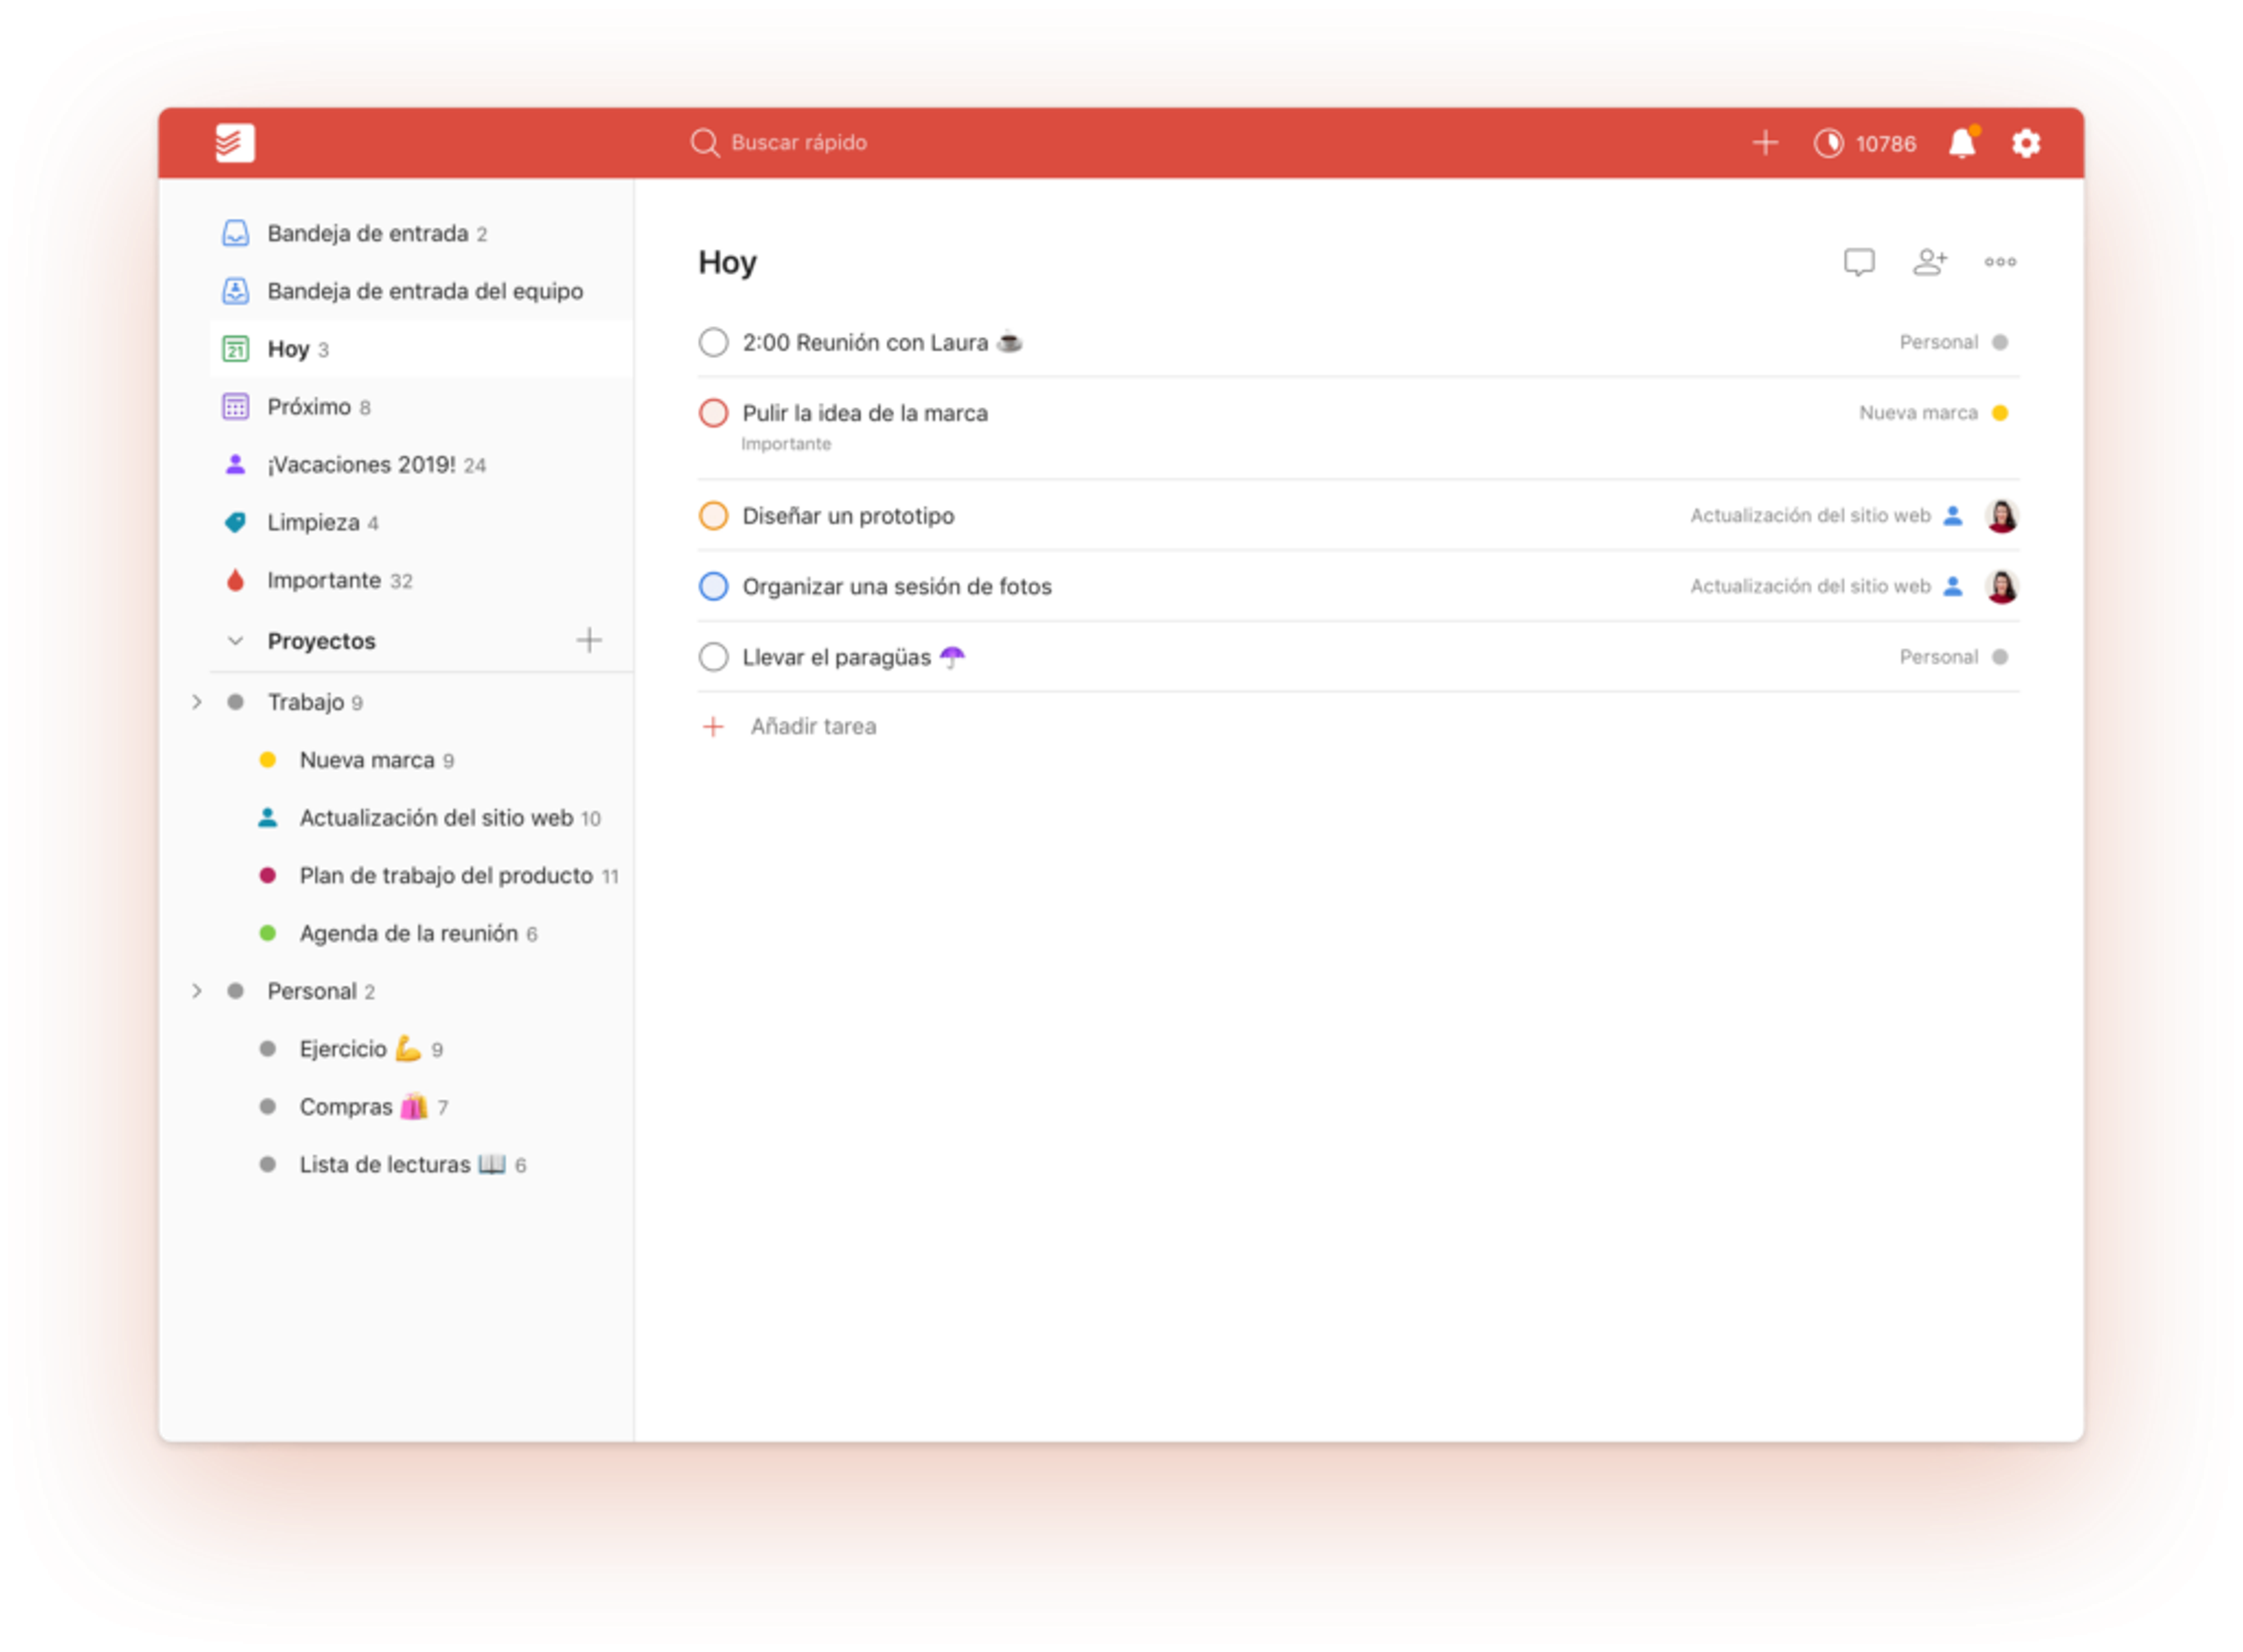The height and width of the screenshot is (1652, 2243).
Task: Toggle the Trabajo project chevron
Action: point(196,702)
